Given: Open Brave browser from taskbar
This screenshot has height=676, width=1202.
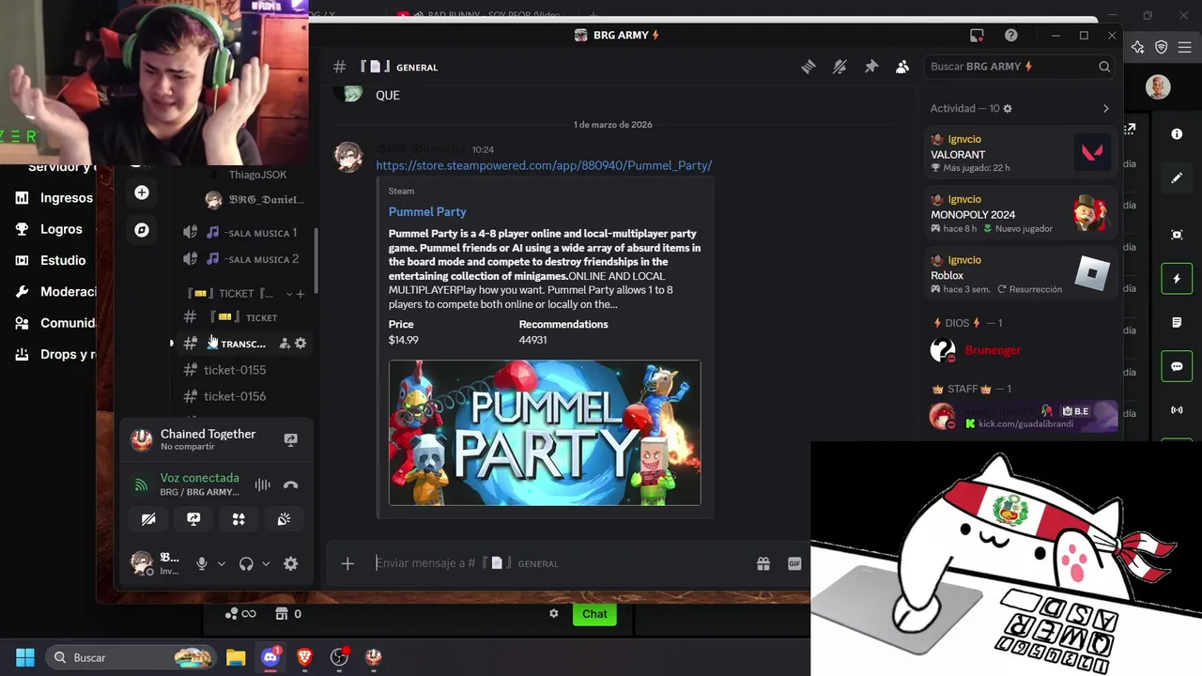Looking at the screenshot, I should tap(304, 657).
